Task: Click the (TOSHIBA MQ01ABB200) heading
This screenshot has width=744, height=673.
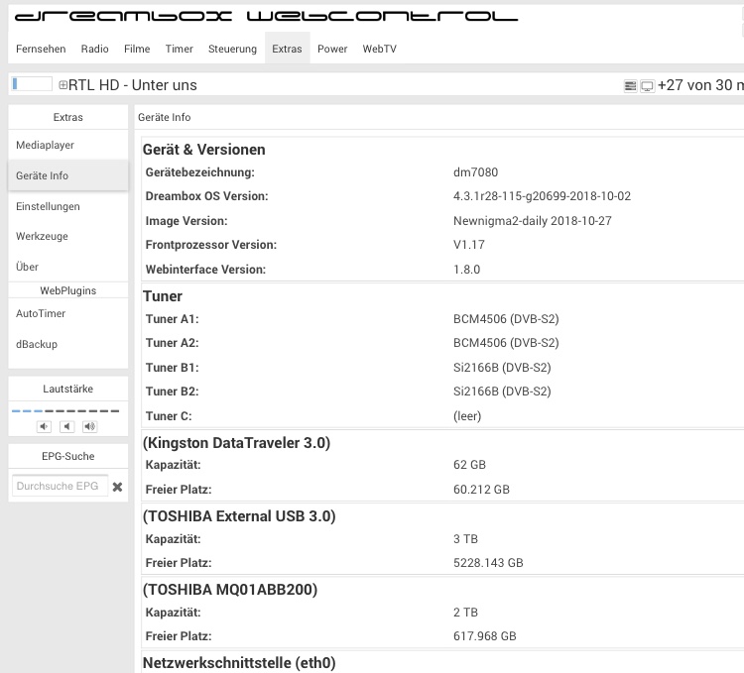Action: tap(230, 590)
